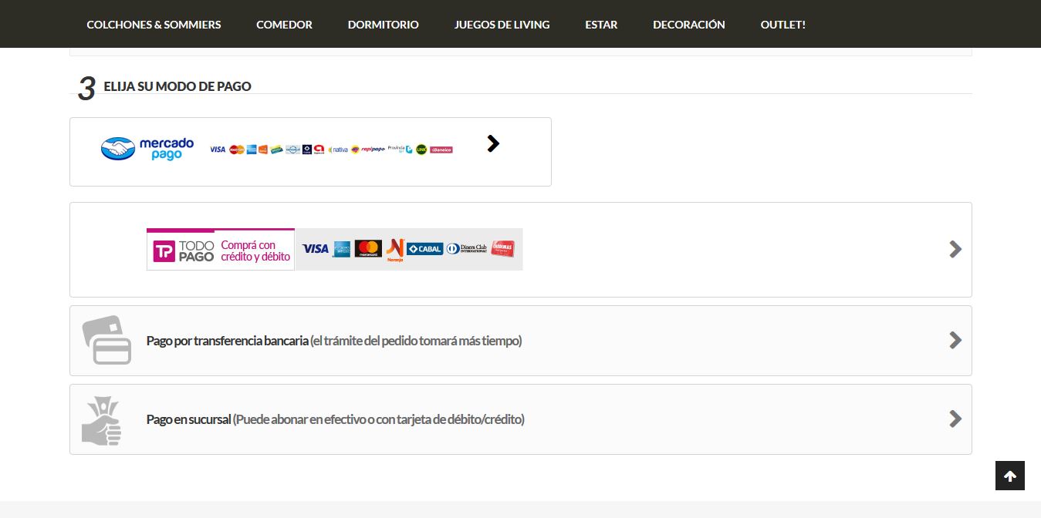
Task: Click the Mastercard logo in Todo Pago banner
Action: [x=368, y=249]
